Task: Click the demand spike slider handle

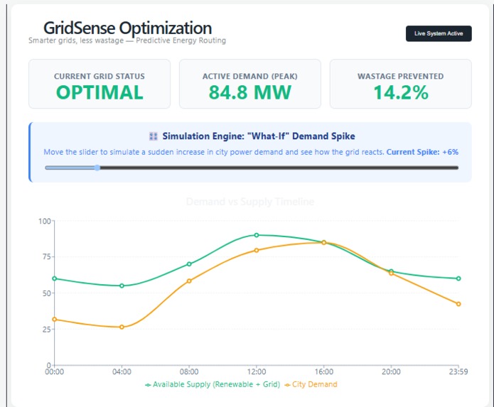Action: 97,168
